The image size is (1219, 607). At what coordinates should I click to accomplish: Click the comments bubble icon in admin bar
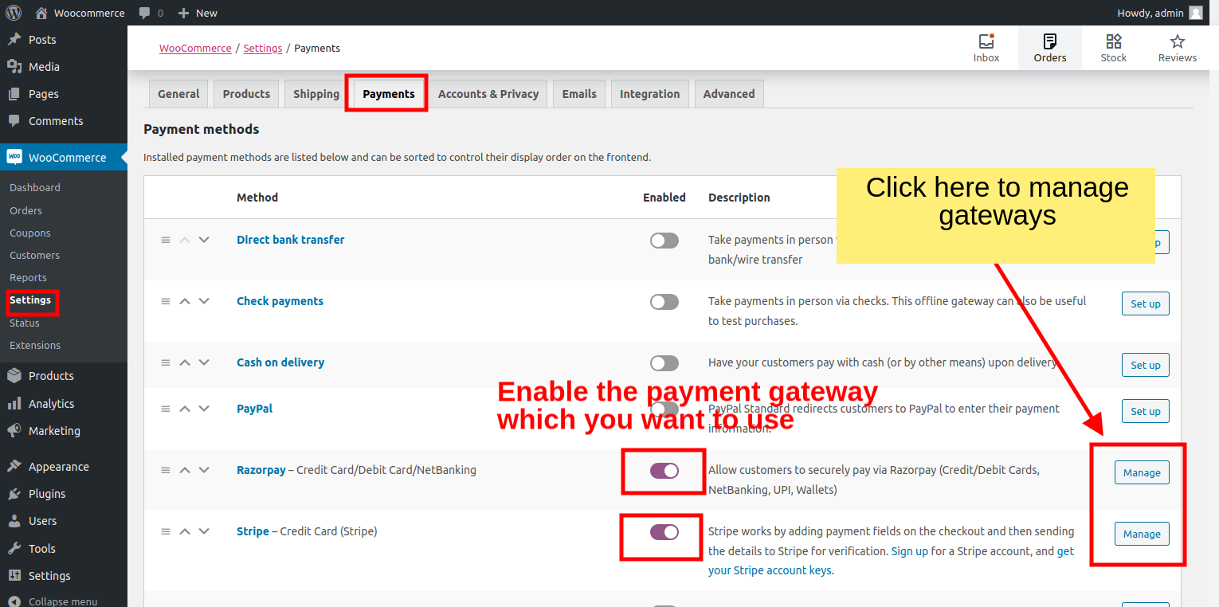point(144,13)
